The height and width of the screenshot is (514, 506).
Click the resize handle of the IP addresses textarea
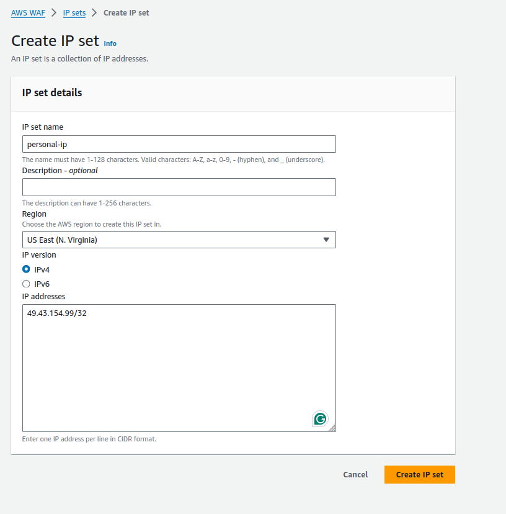pyautogui.click(x=332, y=428)
